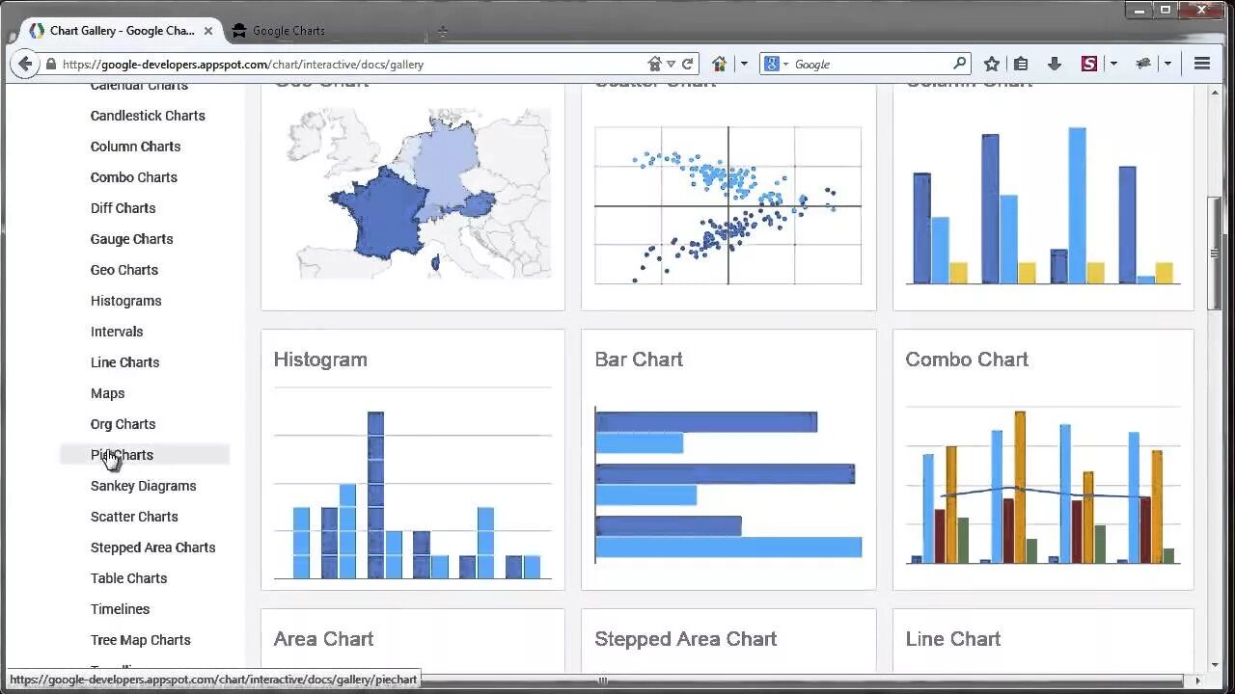Screen dimensions: 1235x694
Task: Bookmark this page with the star icon
Action: click(991, 64)
